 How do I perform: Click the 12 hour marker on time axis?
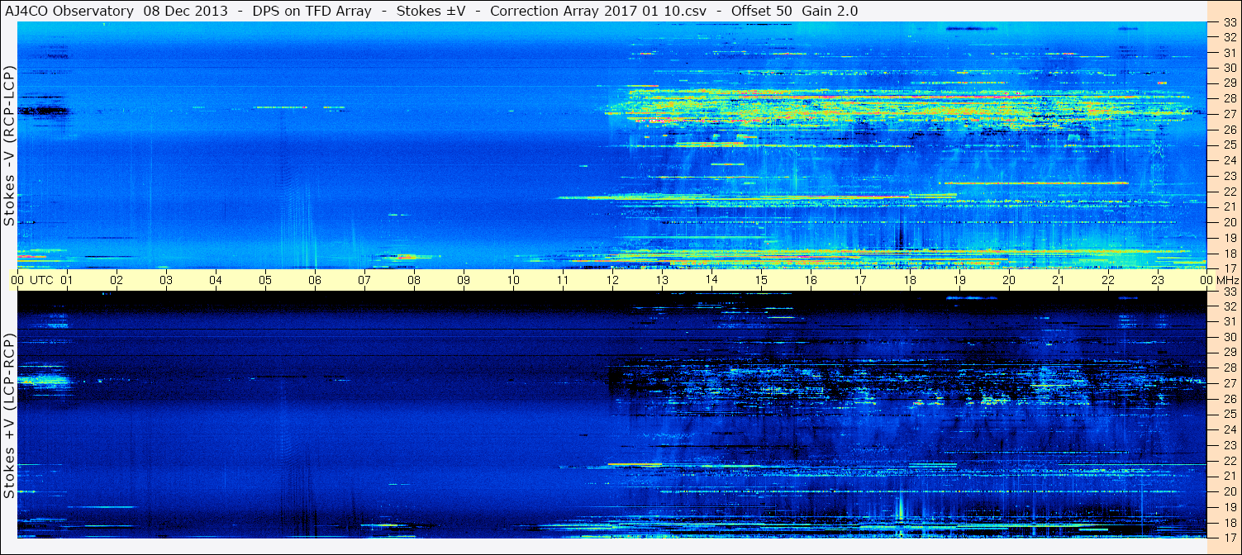(612, 280)
